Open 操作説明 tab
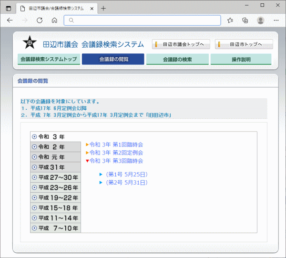The image size is (286, 258). point(241,59)
